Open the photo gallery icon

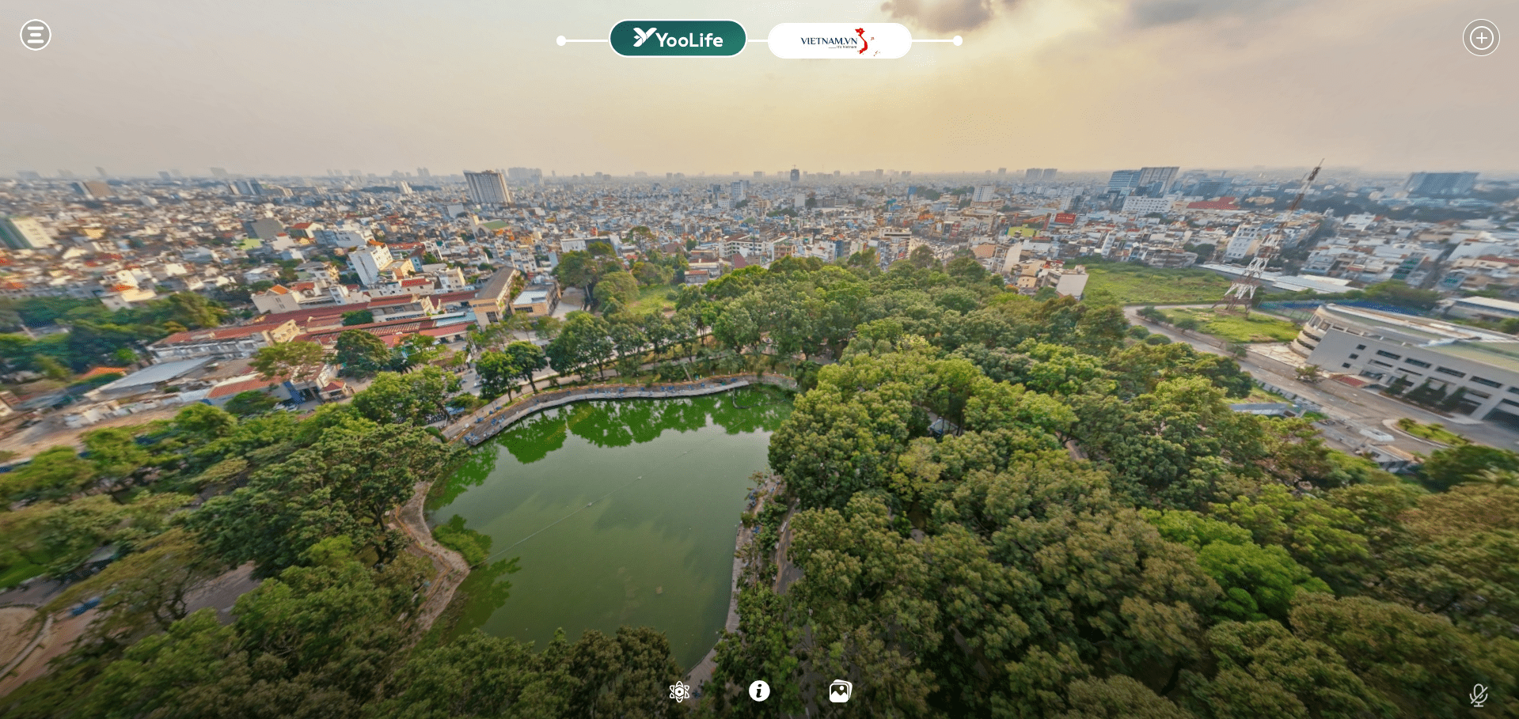pos(840,692)
